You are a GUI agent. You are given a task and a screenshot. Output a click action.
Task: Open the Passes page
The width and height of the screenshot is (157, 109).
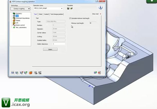[x=18, y=21]
